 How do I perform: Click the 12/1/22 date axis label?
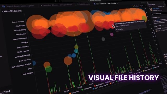tap(91, 84)
